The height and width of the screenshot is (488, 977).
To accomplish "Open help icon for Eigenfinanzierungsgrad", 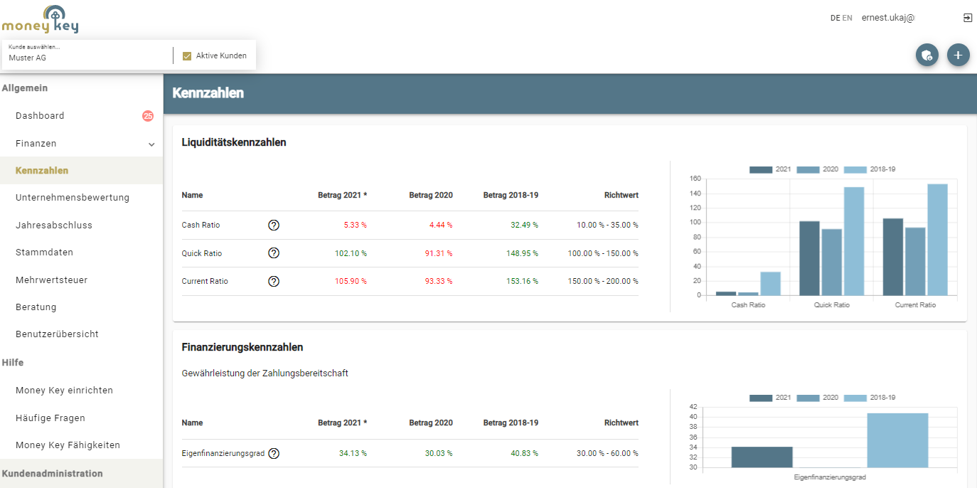I will coord(274,453).
